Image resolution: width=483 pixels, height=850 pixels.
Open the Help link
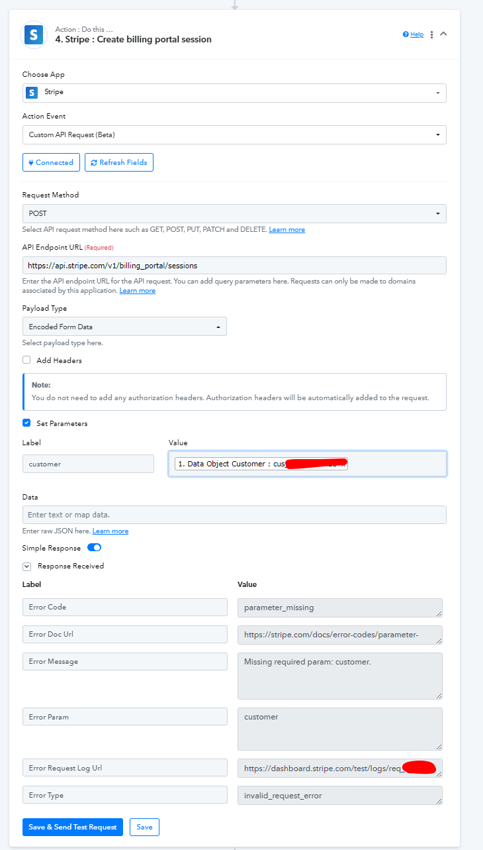417,34
